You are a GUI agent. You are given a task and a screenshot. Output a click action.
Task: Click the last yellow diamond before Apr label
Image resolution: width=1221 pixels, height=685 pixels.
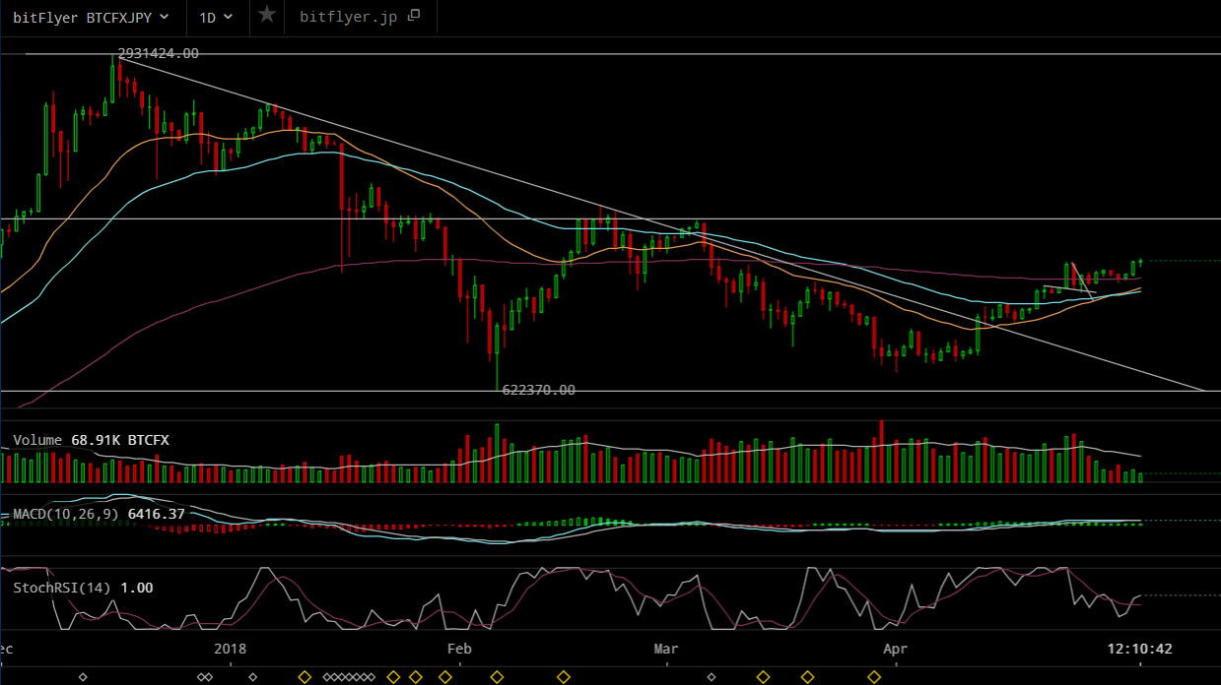874,677
